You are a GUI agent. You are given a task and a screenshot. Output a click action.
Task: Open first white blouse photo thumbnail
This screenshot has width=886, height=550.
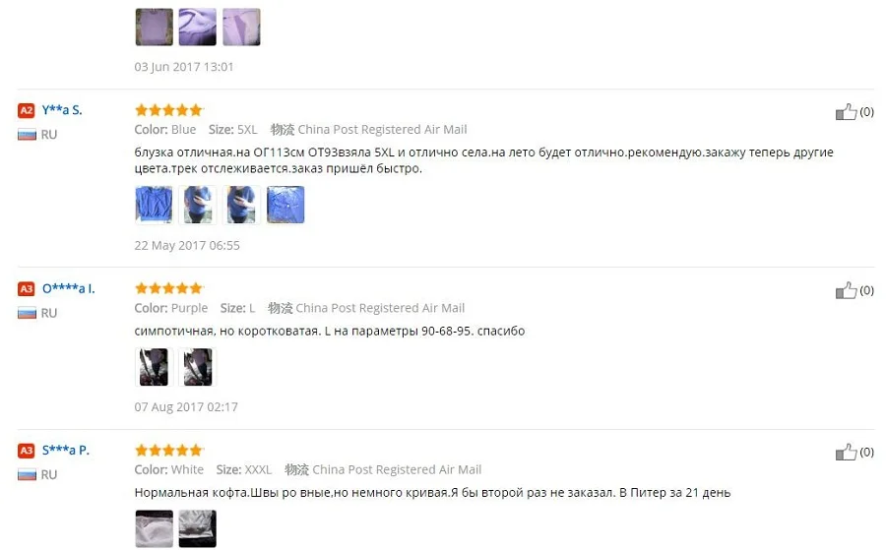click(x=155, y=528)
